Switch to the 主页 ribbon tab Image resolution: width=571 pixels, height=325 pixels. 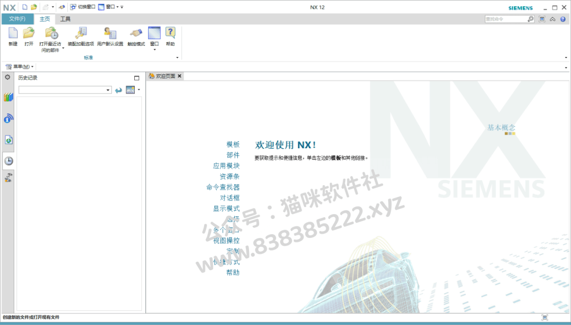[44, 19]
